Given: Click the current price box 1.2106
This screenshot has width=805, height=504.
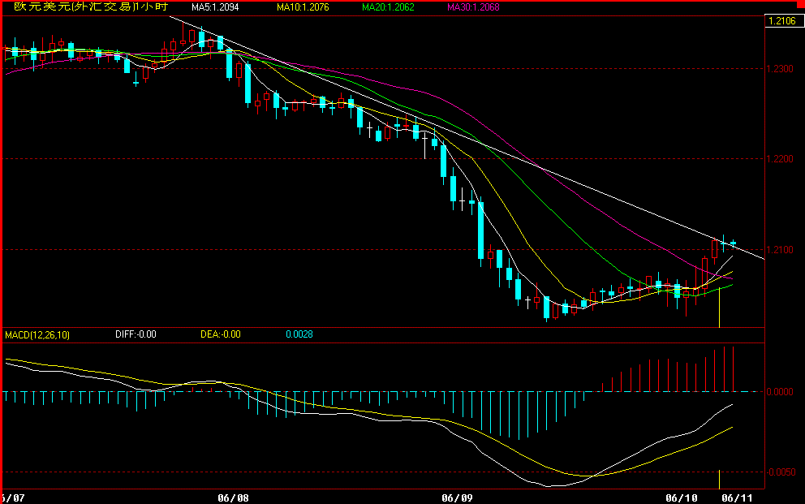Looking at the screenshot, I should pyautogui.click(x=781, y=22).
